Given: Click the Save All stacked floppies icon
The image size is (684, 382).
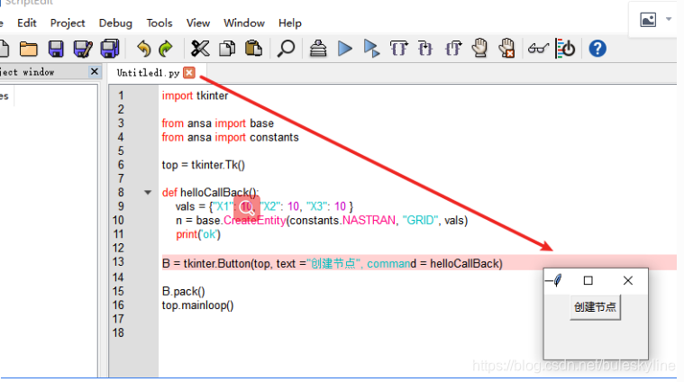Looking at the screenshot, I should pyautogui.click(x=109, y=49).
